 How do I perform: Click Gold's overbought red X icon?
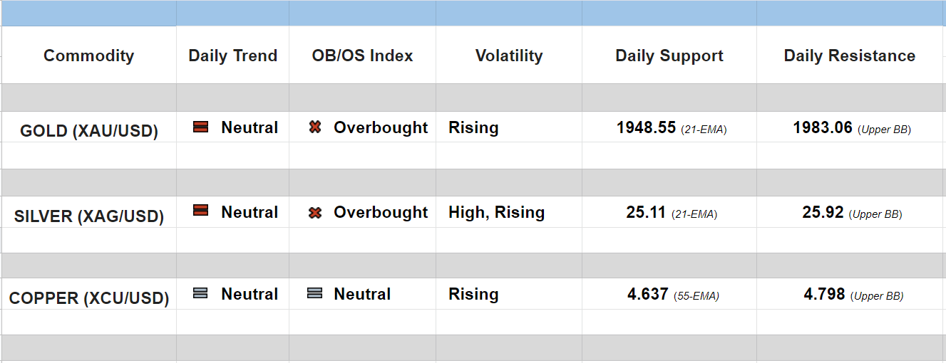[315, 127]
